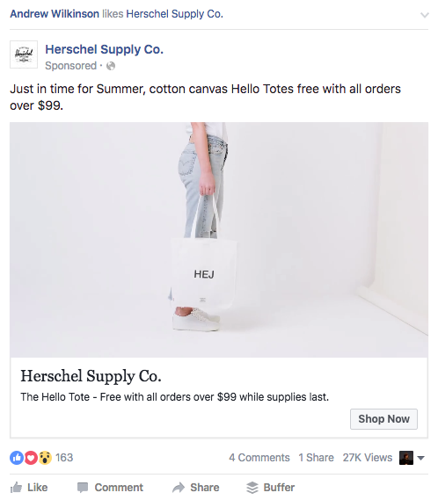Click the public globe audience icon
Viewport: 438px width, 500px height.
coord(111,66)
